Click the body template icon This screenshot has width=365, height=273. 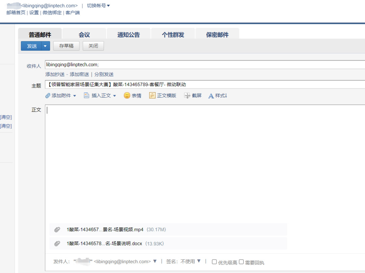pos(152,96)
